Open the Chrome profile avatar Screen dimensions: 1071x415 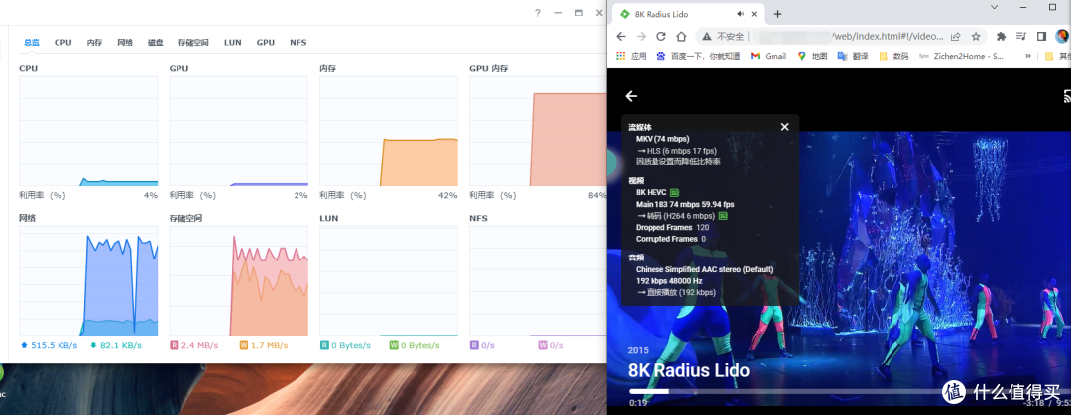click(1061, 37)
